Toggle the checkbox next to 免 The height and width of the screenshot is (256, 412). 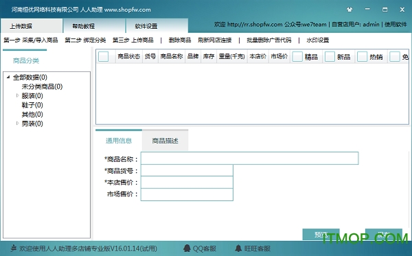coord(395,56)
